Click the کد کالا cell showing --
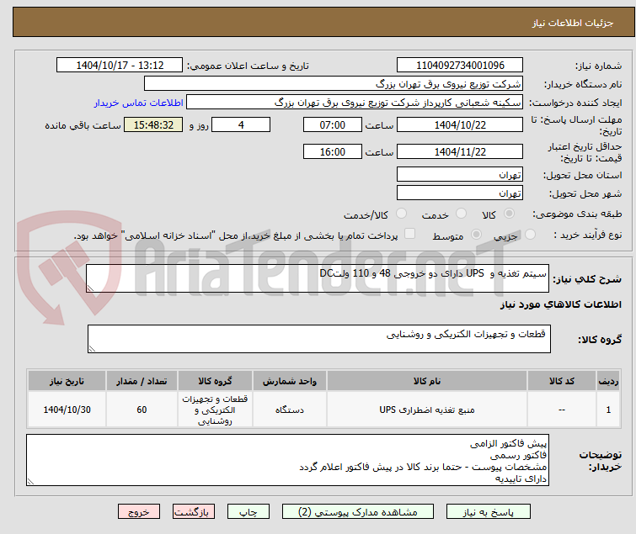Viewport: 636px width, 534px height. [561, 410]
